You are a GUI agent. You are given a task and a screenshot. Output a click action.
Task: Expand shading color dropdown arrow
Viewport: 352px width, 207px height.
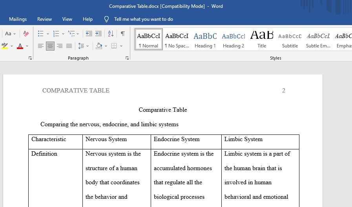tap(106, 46)
